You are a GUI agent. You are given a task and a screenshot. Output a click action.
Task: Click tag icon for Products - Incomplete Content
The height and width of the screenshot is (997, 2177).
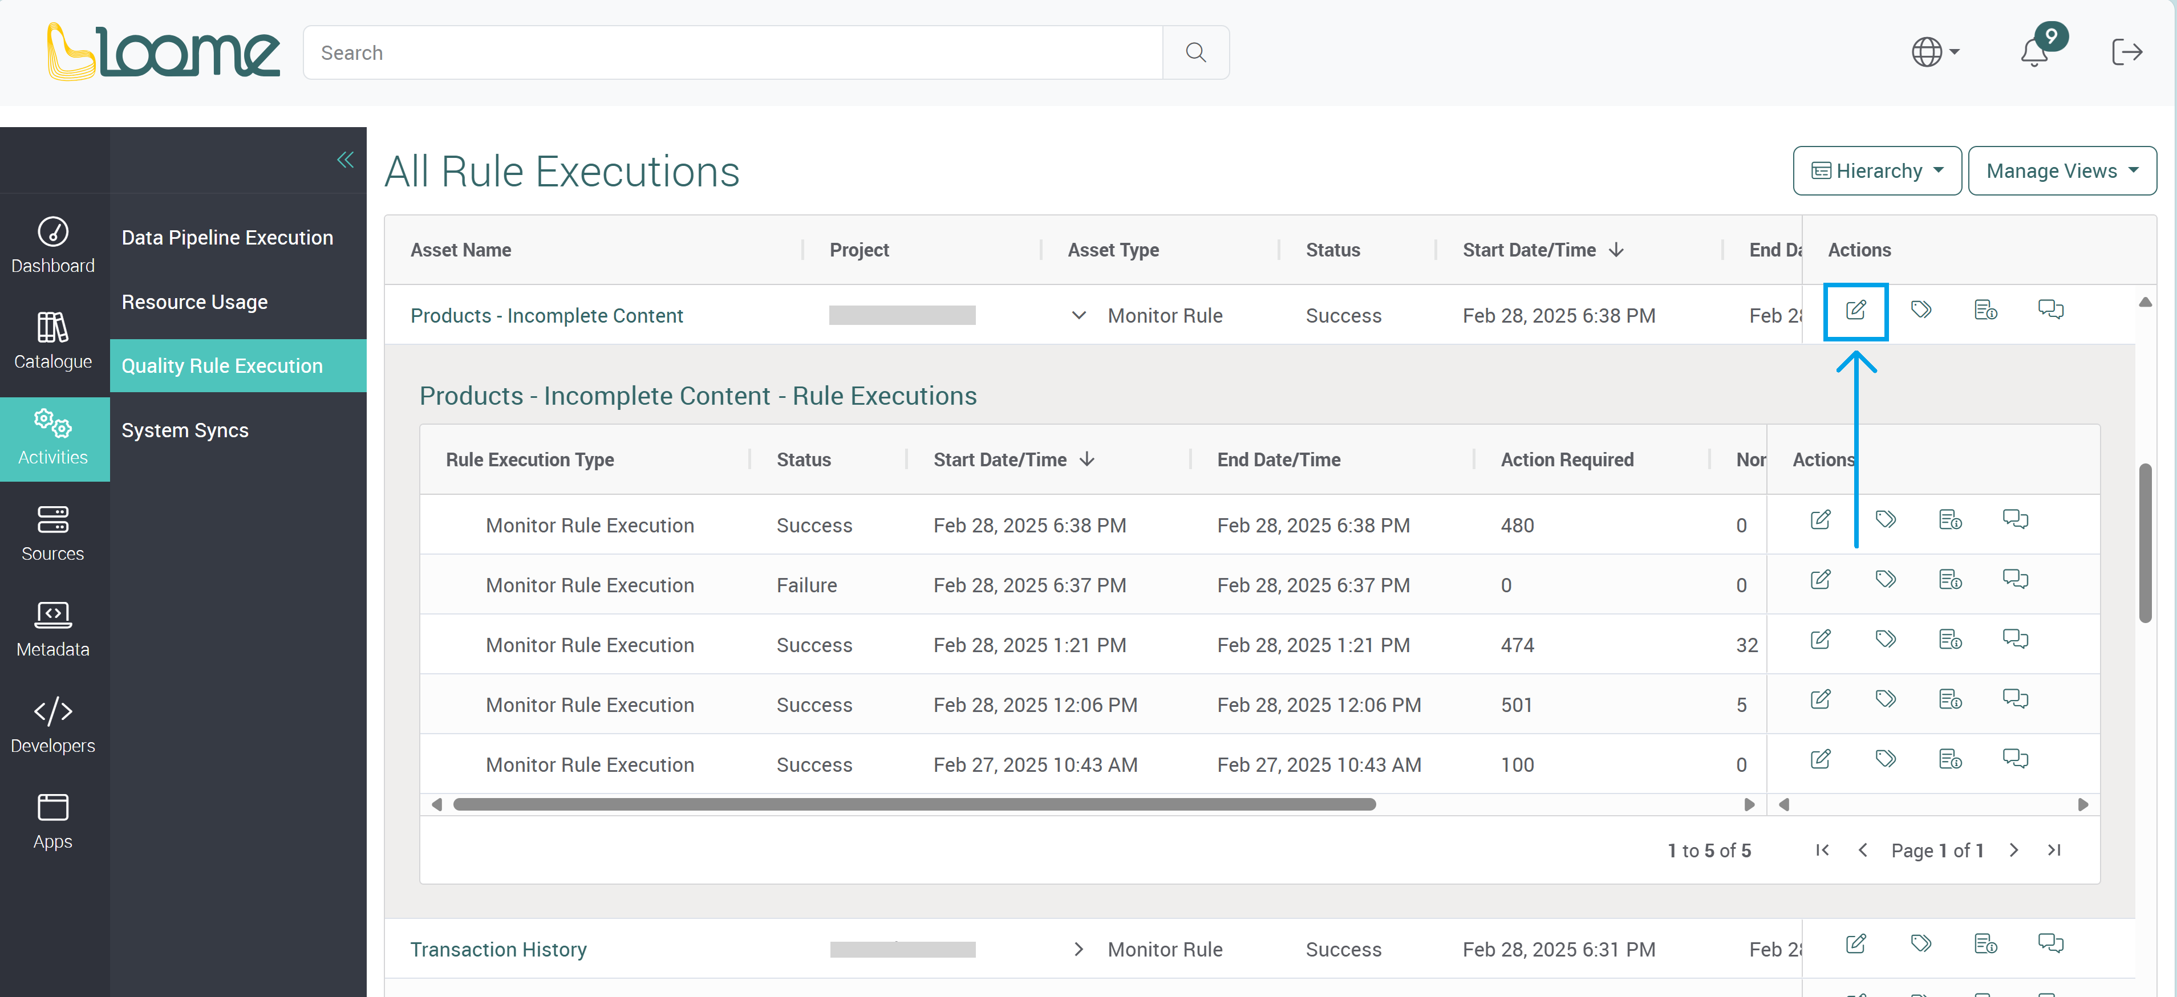1921,310
